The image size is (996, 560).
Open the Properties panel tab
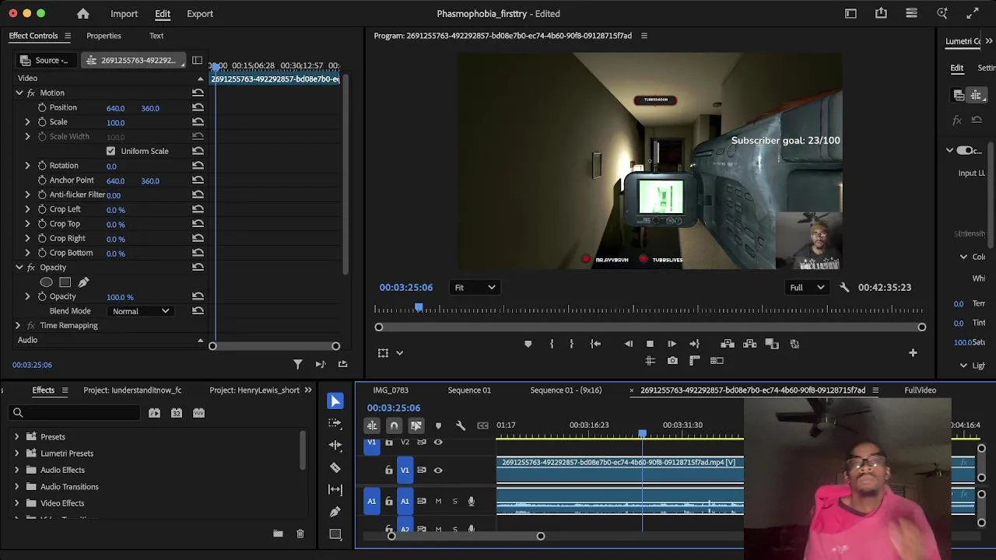point(103,36)
